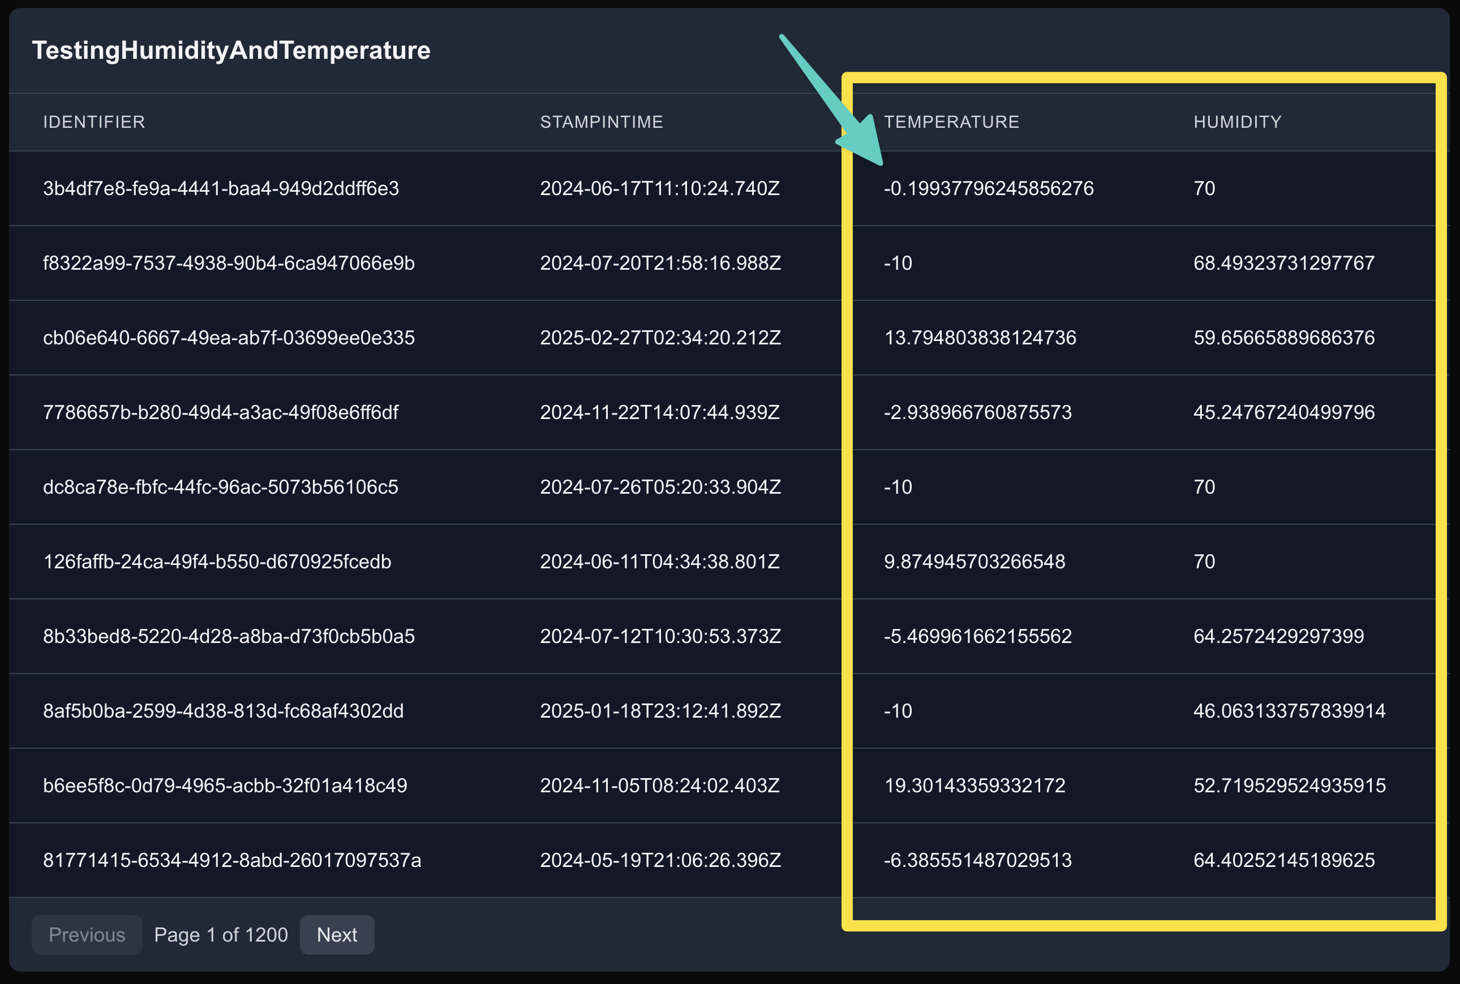The width and height of the screenshot is (1460, 984).
Task: Click temperature value -5.469961662155562
Action: coord(978,636)
